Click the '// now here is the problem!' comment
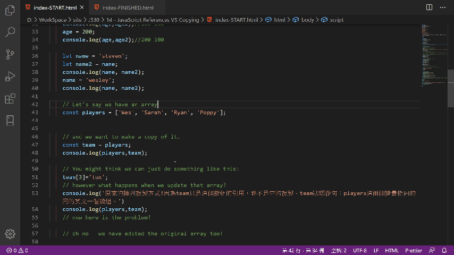Viewport: 454px width, 255px height. (106, 217)
